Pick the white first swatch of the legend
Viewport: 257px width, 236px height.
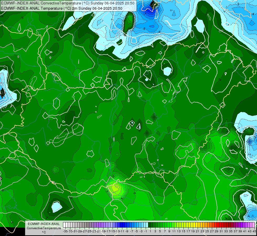tap(64, 225)
